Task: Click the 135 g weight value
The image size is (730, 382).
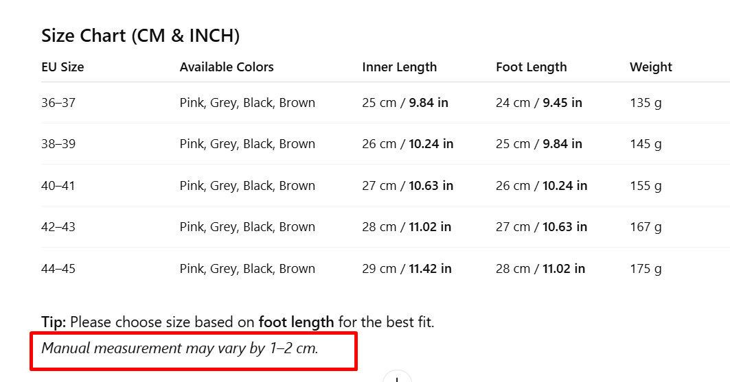Action: pyautogui.click(x=646, y=103)
